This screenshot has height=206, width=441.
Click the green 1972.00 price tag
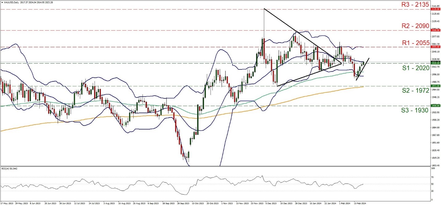(435, 86)
